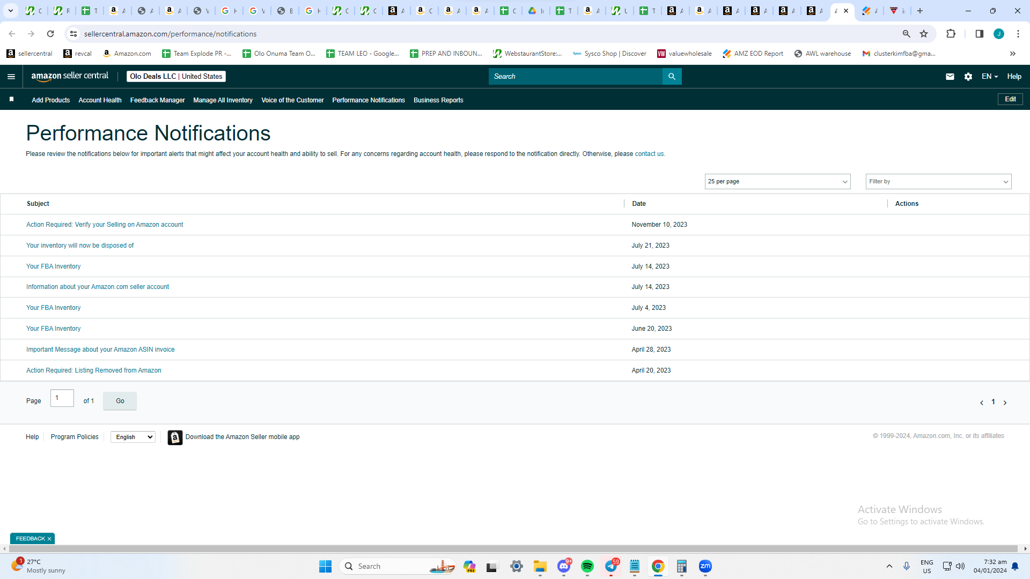This screenshot has height=579, width=1030.
Task: Click the search magnifier button
Action: pos(672,77)
